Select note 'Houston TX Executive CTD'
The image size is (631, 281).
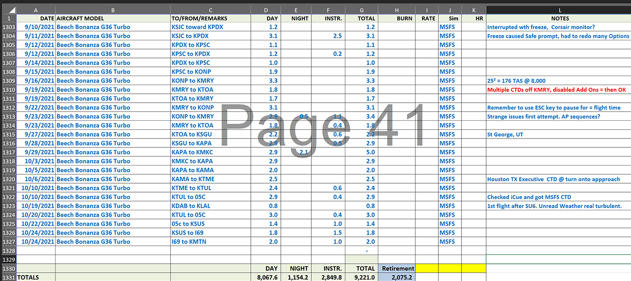click(x=559, y=179)
